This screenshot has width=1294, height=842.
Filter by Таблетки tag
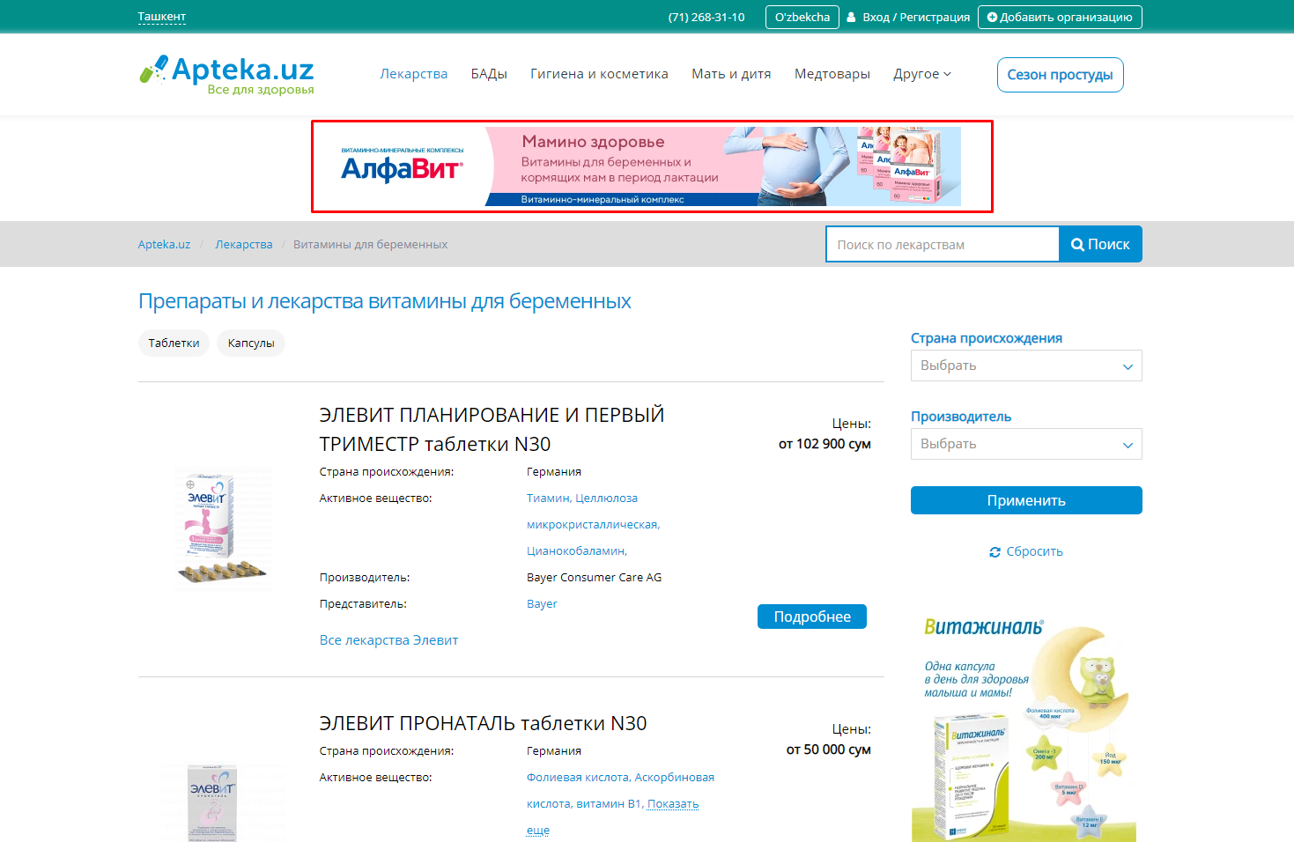(x=174, y=343)
